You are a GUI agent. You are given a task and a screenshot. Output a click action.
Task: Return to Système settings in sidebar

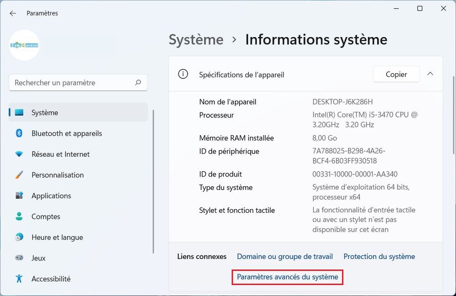[44, 112]
